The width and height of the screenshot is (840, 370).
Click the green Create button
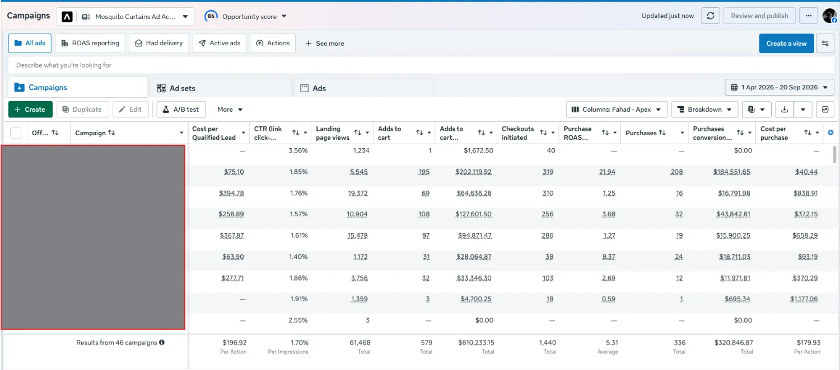30,110
